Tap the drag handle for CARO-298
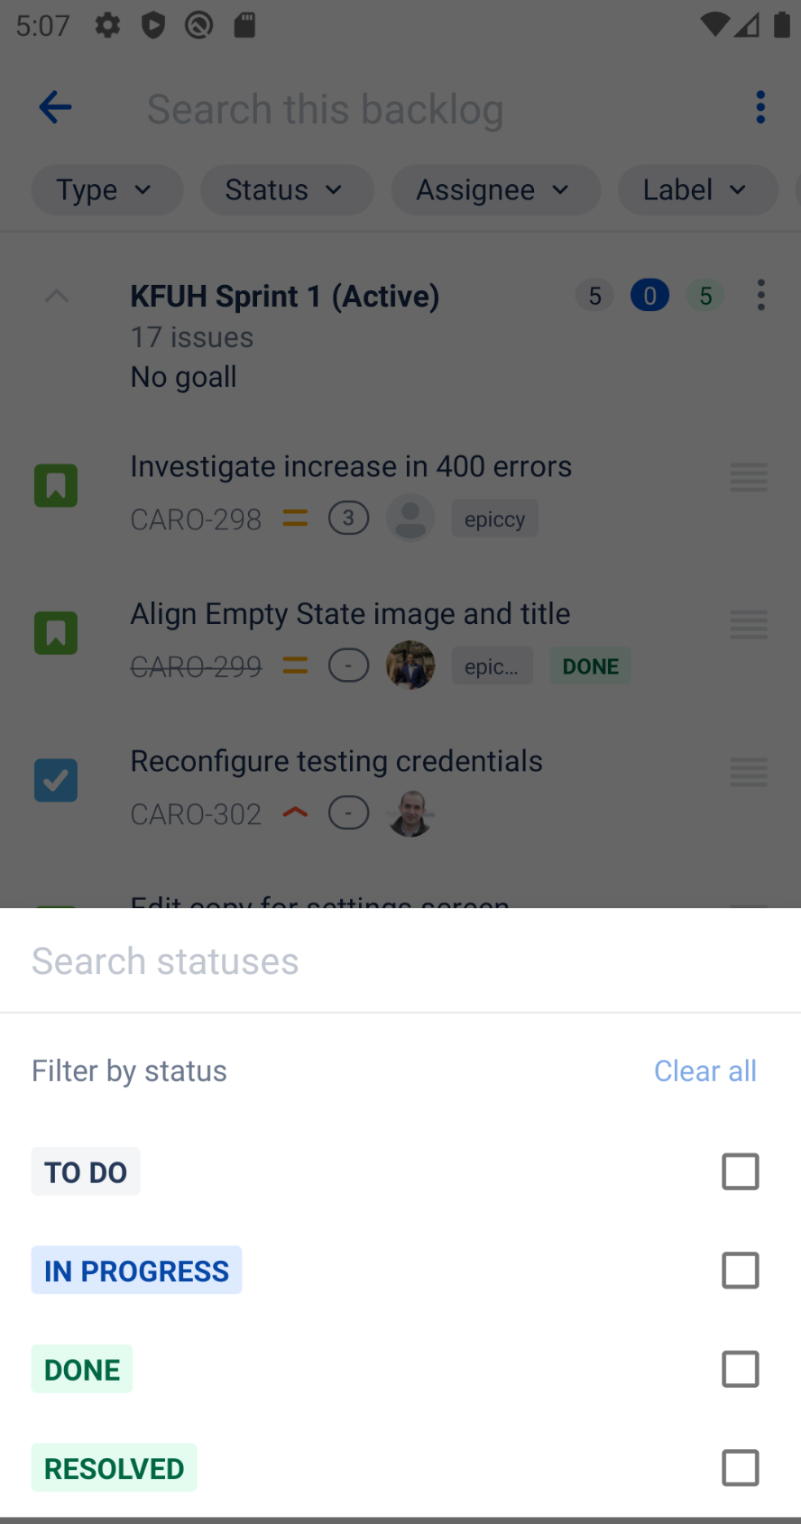Screen dimensions: 801x1524 tap(749, 477)
